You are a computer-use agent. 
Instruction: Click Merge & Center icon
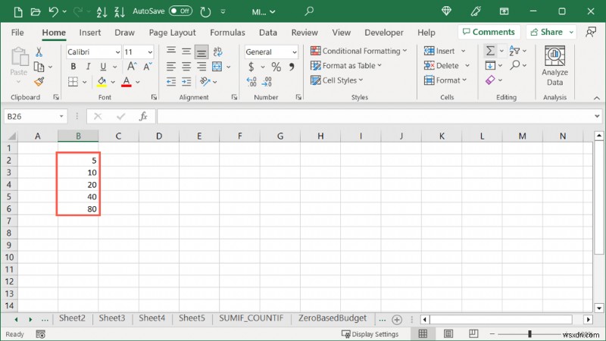click(x=217, y=67)
